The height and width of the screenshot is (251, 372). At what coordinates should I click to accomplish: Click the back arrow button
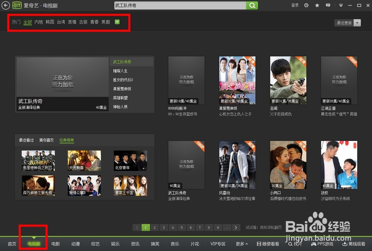click(6, 5)
